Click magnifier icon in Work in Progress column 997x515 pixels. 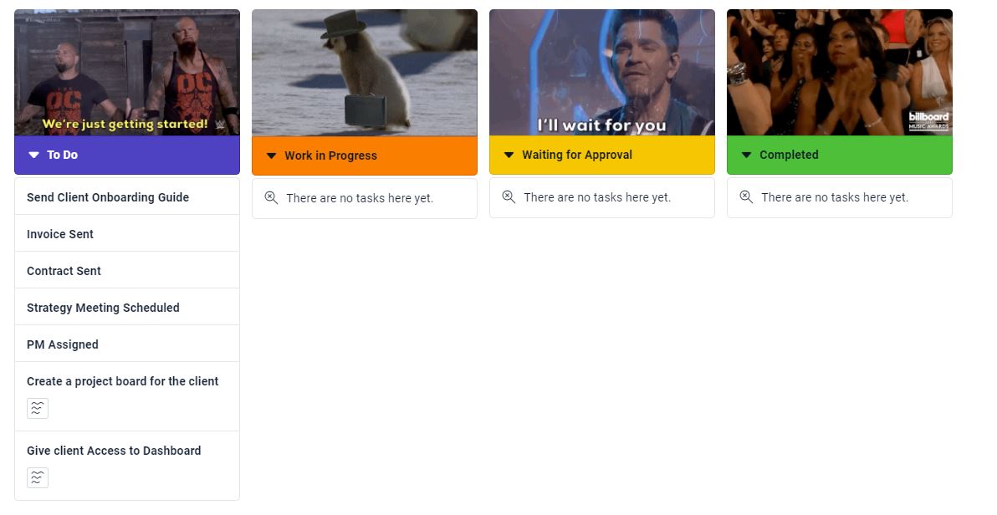(271, 198)
